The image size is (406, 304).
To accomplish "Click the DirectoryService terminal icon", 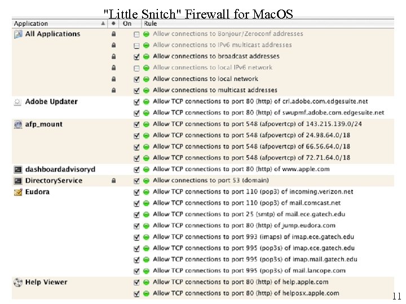I will point(17,181).
